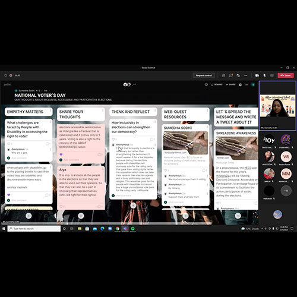Open the Teams reactions icon
297x297 pixels.
point(238,75)
